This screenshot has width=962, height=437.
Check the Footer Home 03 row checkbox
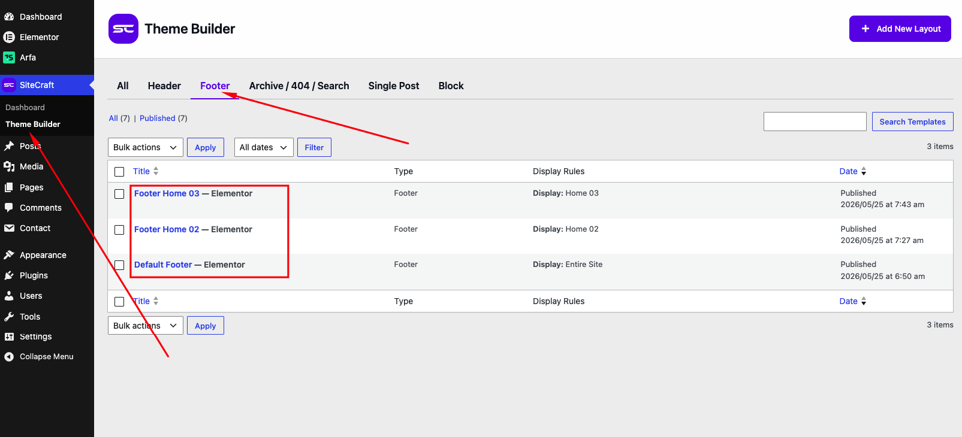coord(119,194)
